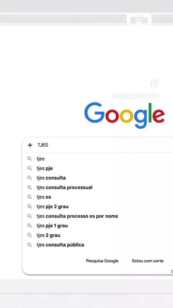Pick the 'tjes pje' suggestion
Viewport: 173px width, 308px height.
(45, 168)
